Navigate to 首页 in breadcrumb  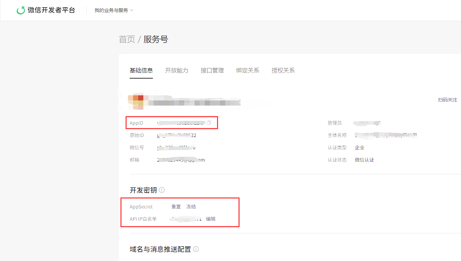pos(127,39)
